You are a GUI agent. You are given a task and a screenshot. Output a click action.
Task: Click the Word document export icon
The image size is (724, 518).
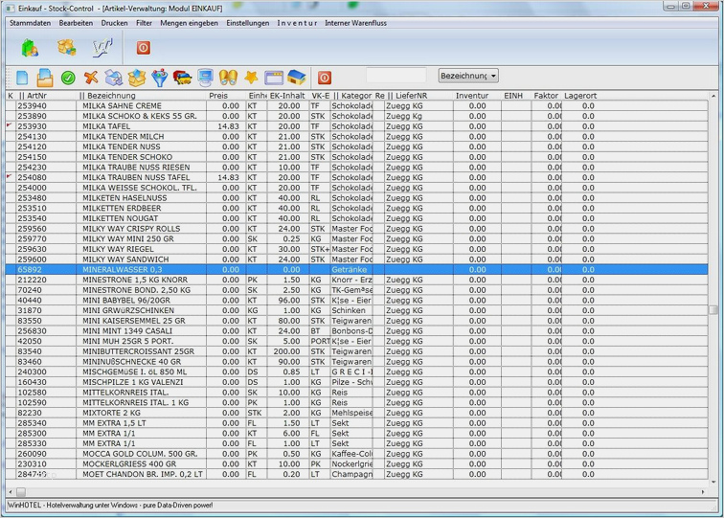pyautogui.click(x=101, y=47)
